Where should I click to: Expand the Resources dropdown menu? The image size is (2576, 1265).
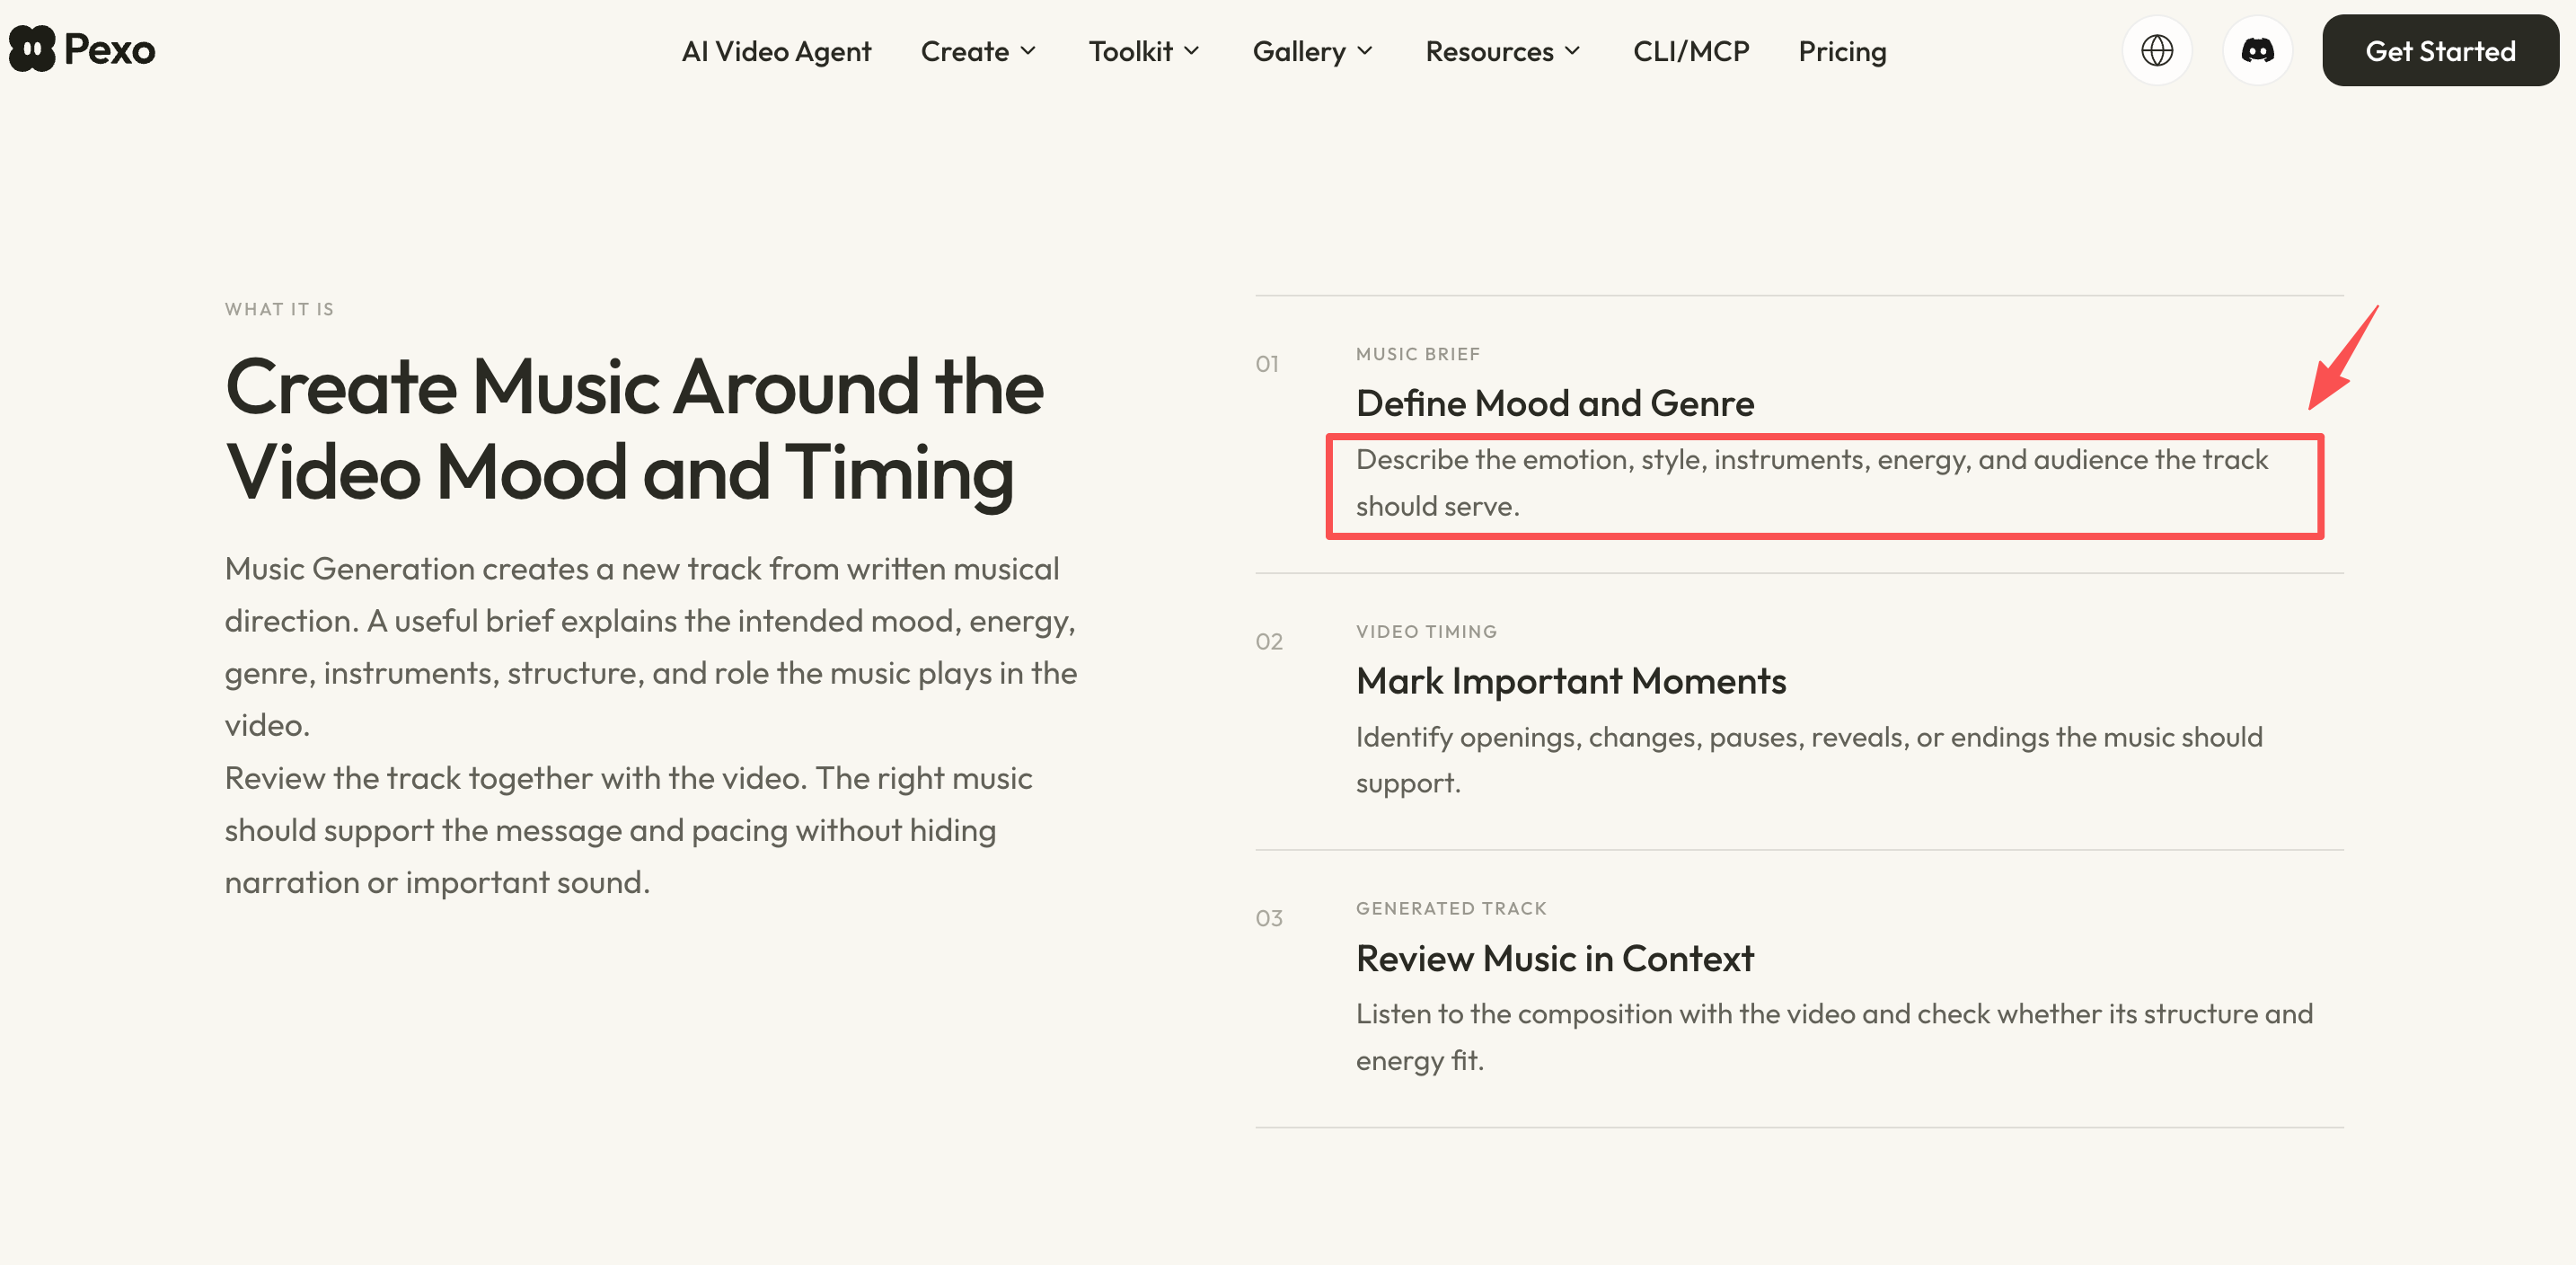tap(1502, 51)
